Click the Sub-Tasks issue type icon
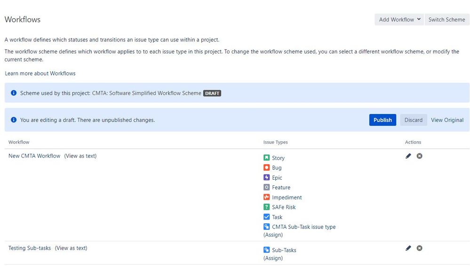The image size is (470, 266). [x=266, y=250]
